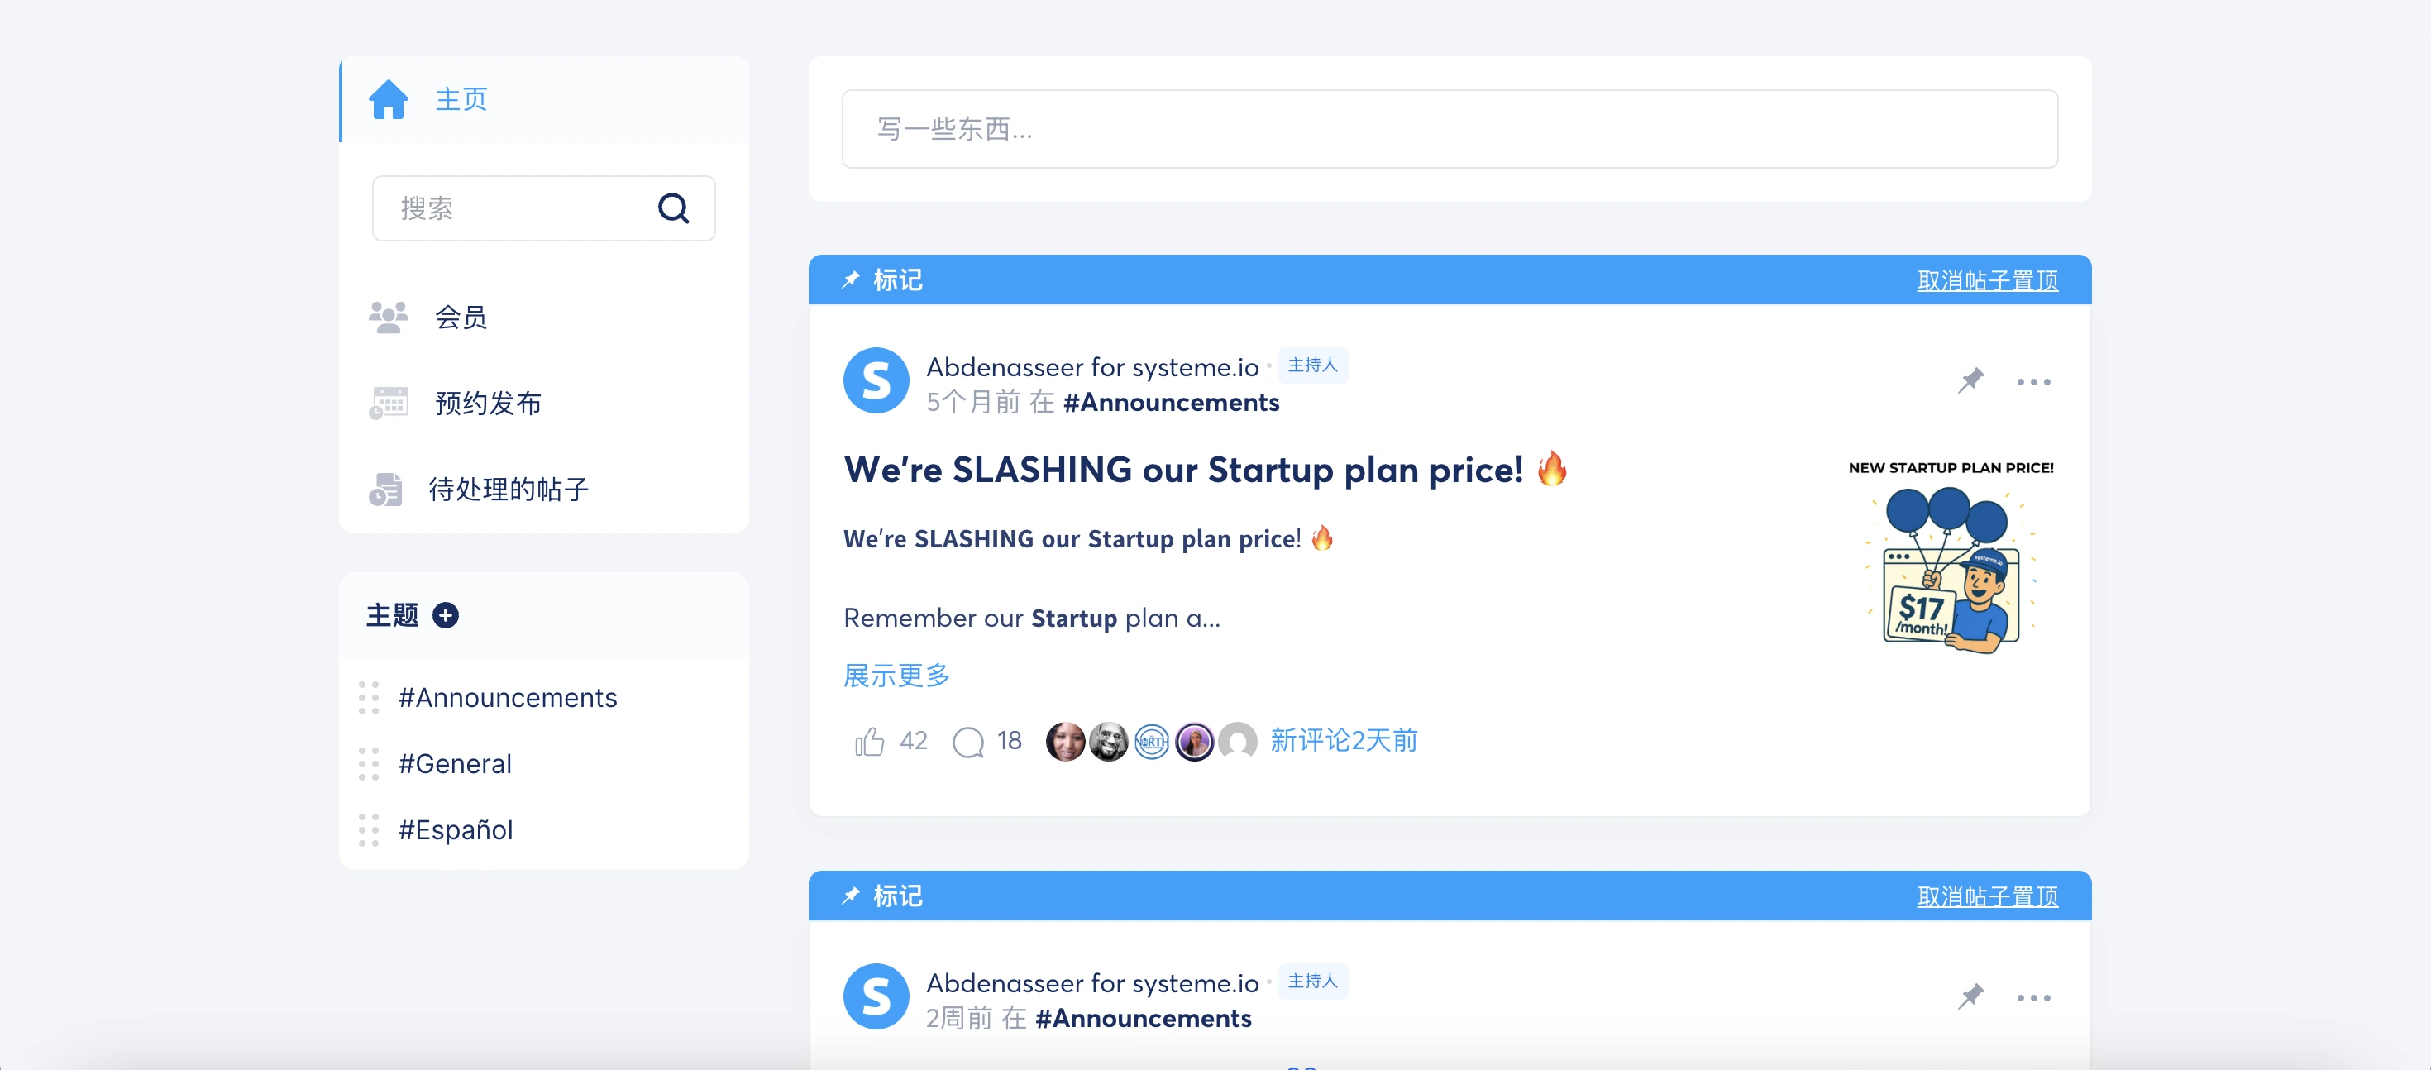Go to 待处理的帖子 pending posts
Image resolution: width=2431 pixels, height=1070 pixels.
tap(508, 489)
